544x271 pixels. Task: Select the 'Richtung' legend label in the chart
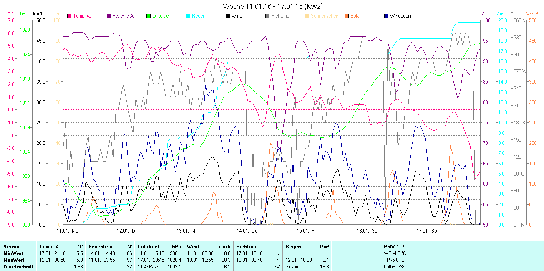point(280,16)
